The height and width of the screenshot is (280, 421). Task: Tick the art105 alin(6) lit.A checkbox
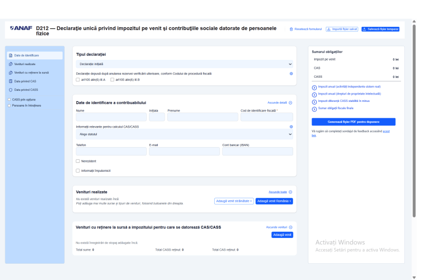pyautogui.click(x=78, y=80)
